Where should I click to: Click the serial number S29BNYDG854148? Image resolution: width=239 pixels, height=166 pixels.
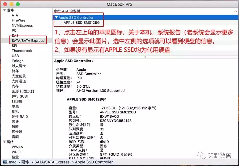pos(116,121)
